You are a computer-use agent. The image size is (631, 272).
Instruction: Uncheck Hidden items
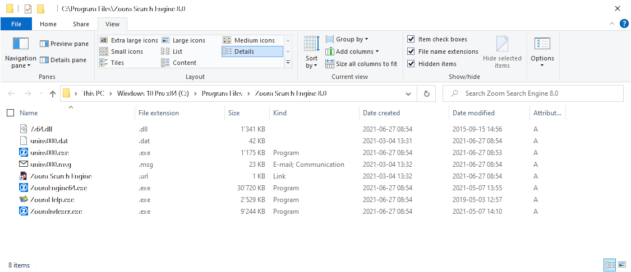[x=411, y=64]
